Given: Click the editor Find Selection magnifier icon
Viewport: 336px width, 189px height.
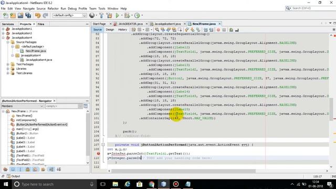Looking at the screenshot, I should pos(157,30).
